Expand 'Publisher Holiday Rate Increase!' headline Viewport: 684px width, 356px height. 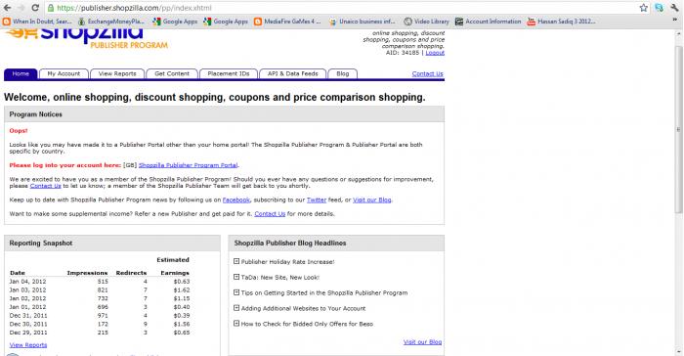point(236,261)
